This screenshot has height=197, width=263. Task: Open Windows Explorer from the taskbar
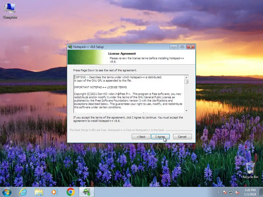click(39, 192)
